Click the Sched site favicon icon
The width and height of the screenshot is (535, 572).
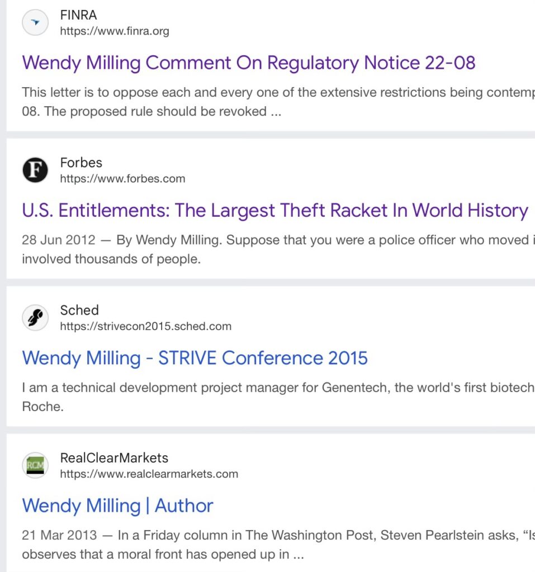tap(35, 318)
